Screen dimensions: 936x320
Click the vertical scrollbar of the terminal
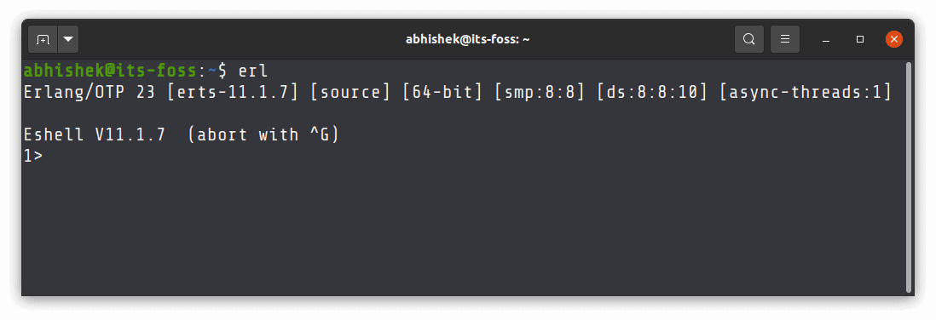tap(909, 176)
